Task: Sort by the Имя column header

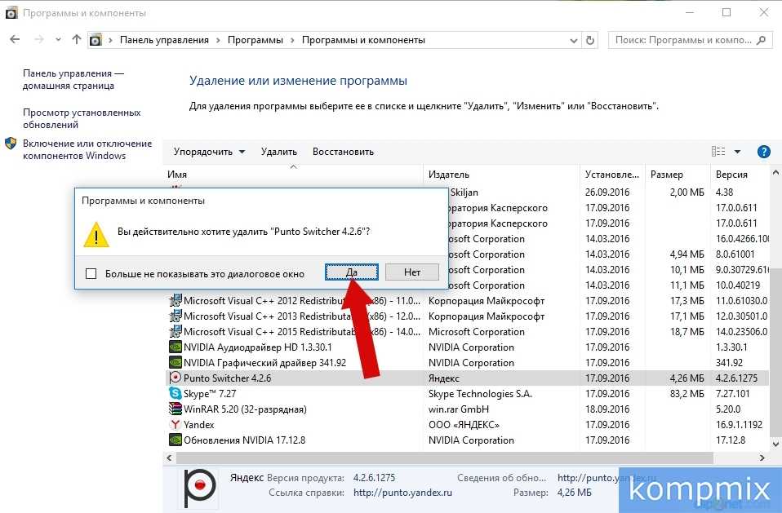Action: point(177,175)
